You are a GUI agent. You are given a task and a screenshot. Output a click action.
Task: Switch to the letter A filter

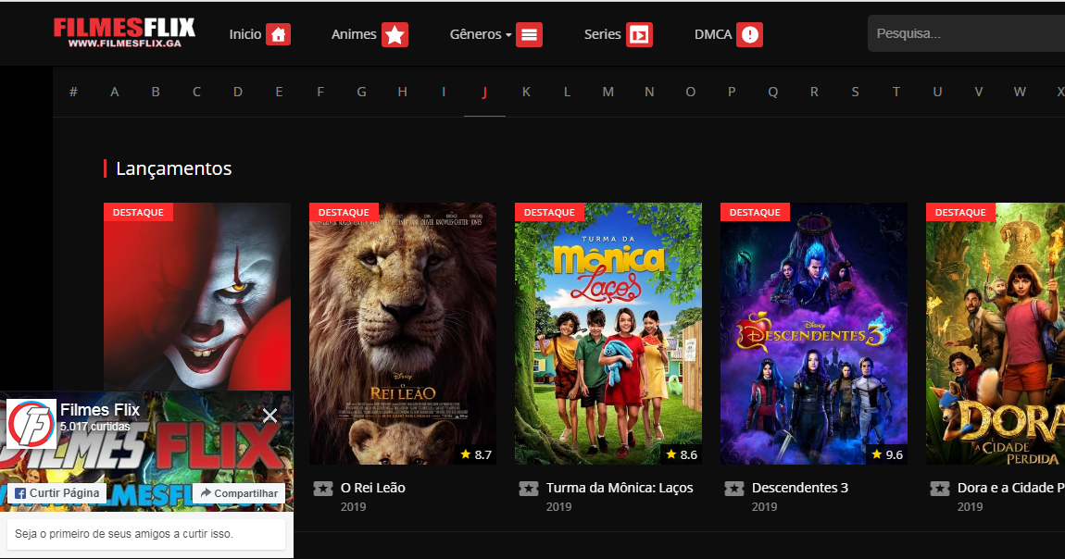[x=114, y=92]
